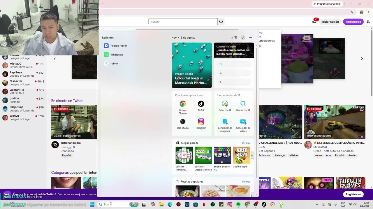
Task: Open WhatsApp from the recents list
Action: click(x=114, y=55)
